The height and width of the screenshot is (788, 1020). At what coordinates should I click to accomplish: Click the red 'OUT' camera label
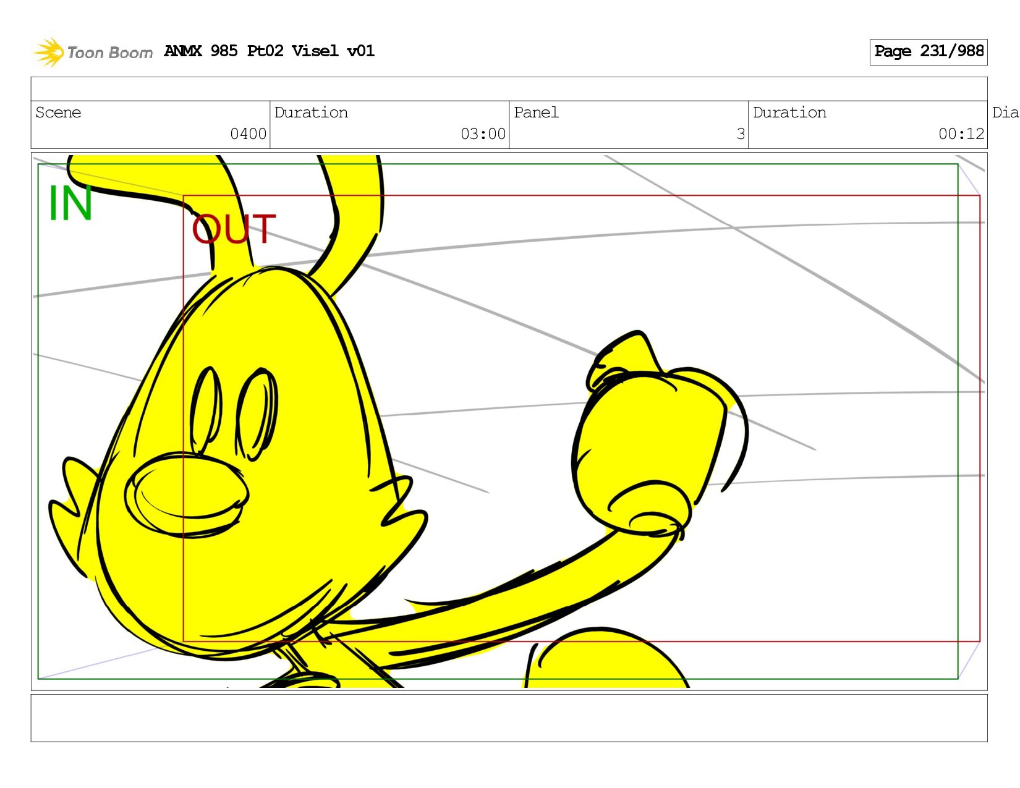tap(234, 229)
